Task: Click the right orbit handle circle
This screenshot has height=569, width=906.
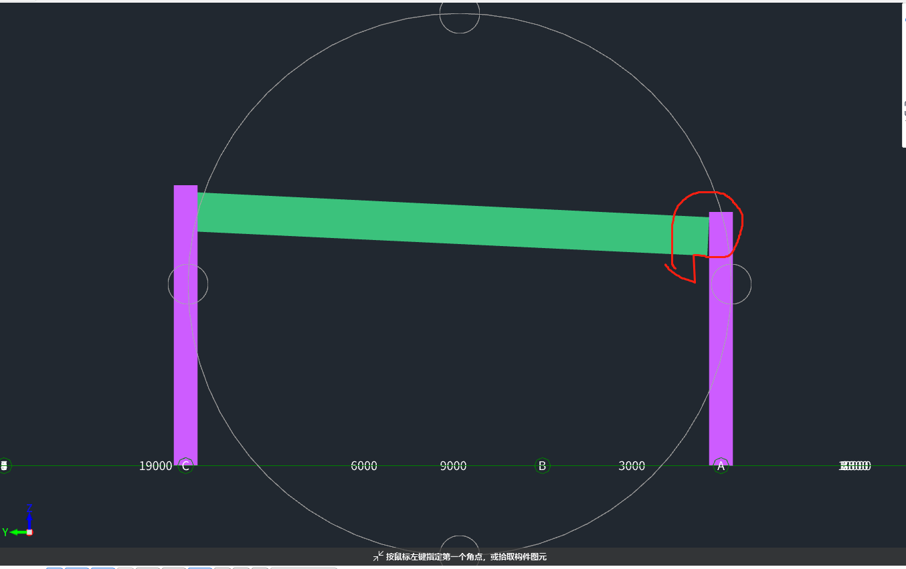Action: [x=731, y=284]
